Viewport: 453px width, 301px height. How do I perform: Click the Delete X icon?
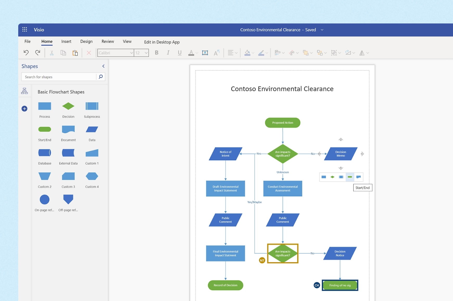[89, 53]
